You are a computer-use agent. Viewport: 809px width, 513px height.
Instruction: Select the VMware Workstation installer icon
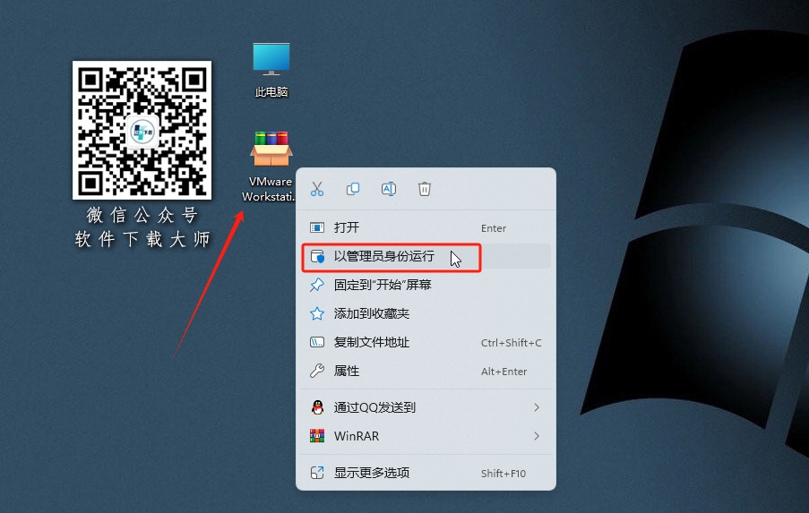click(271, 166)
